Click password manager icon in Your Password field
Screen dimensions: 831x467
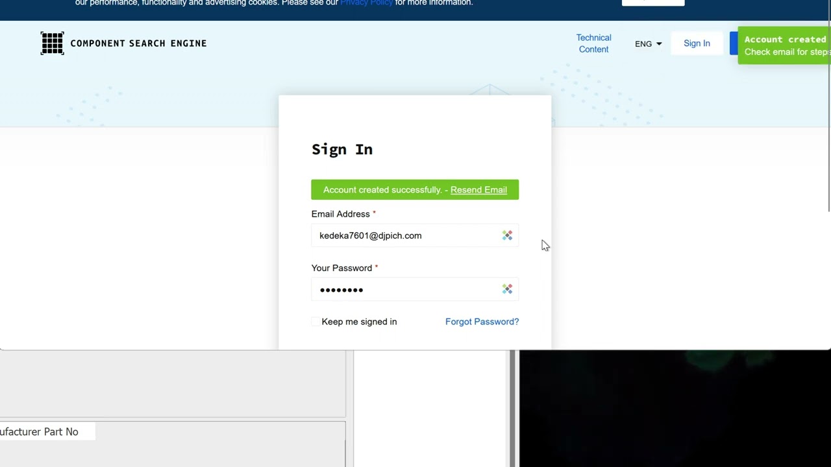point(507,289)
